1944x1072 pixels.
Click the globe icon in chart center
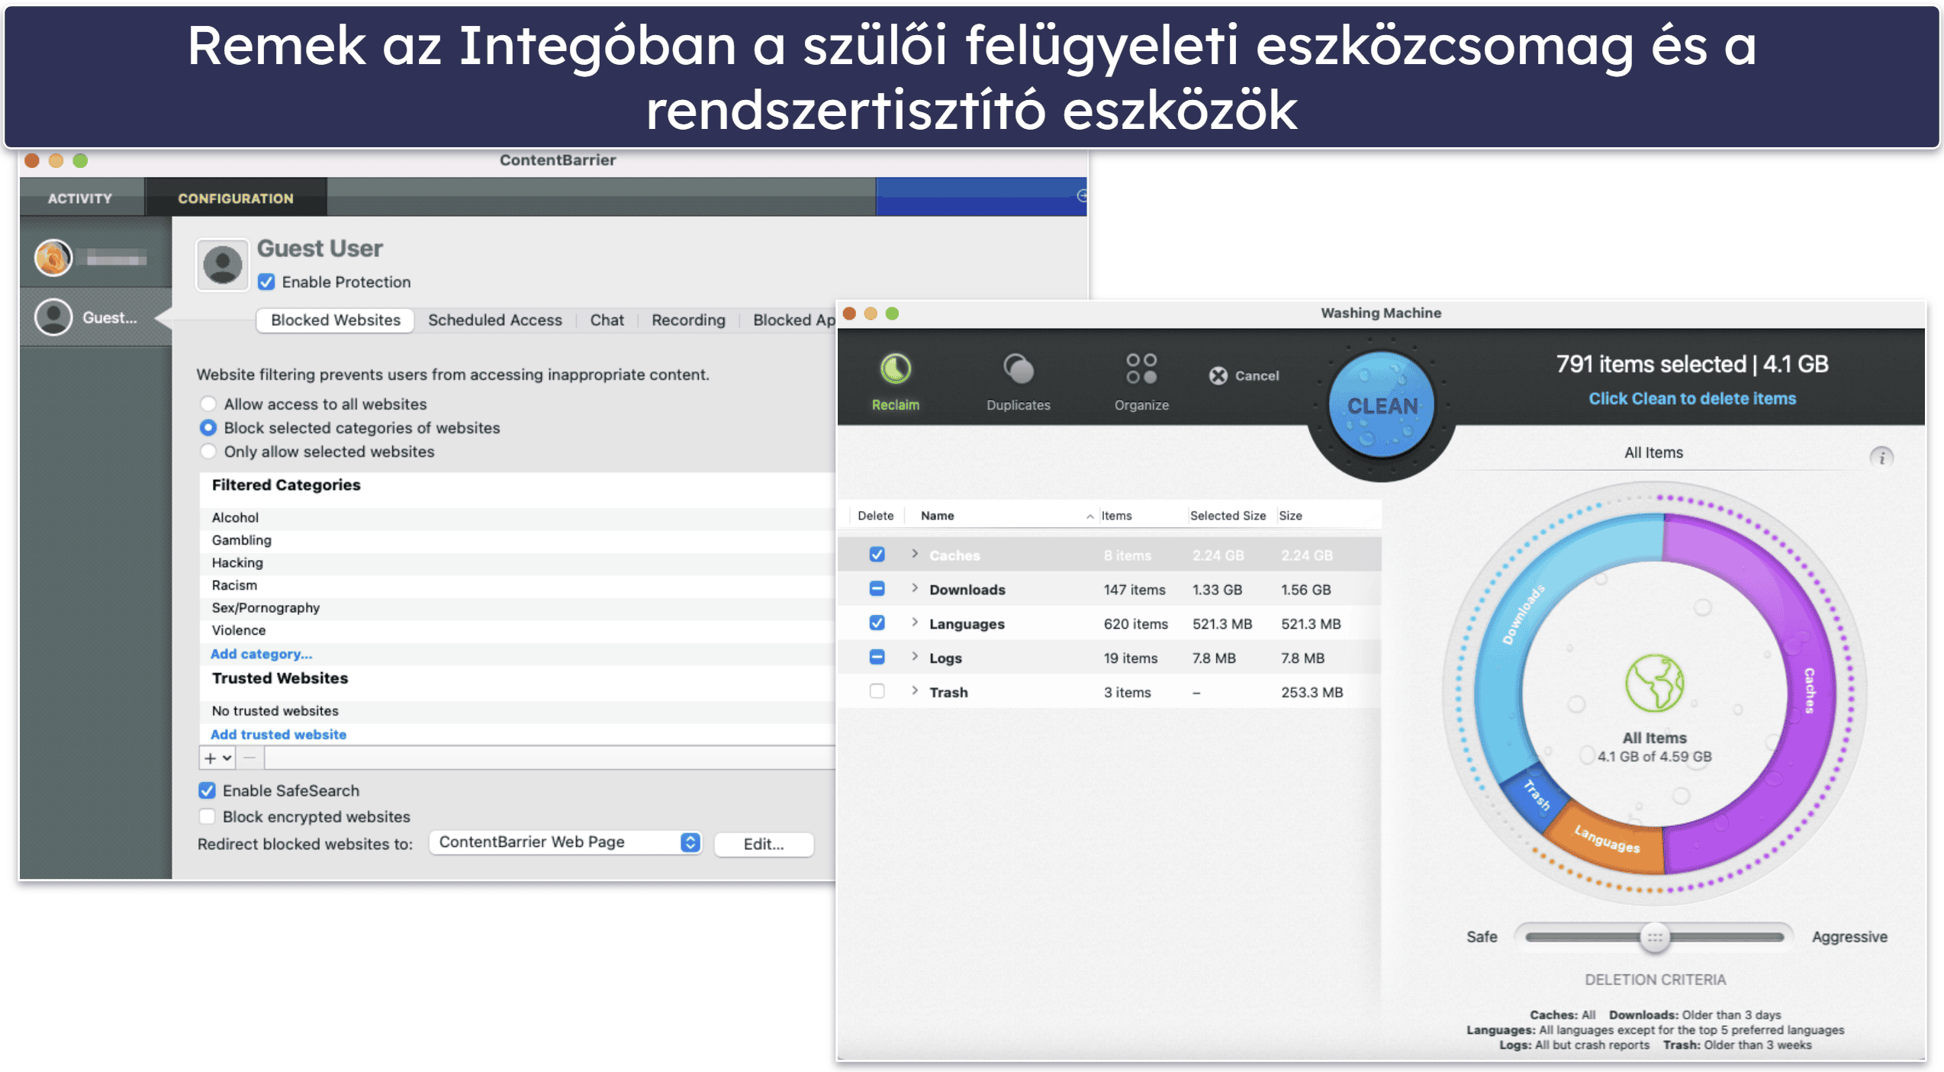[1653, 683]
